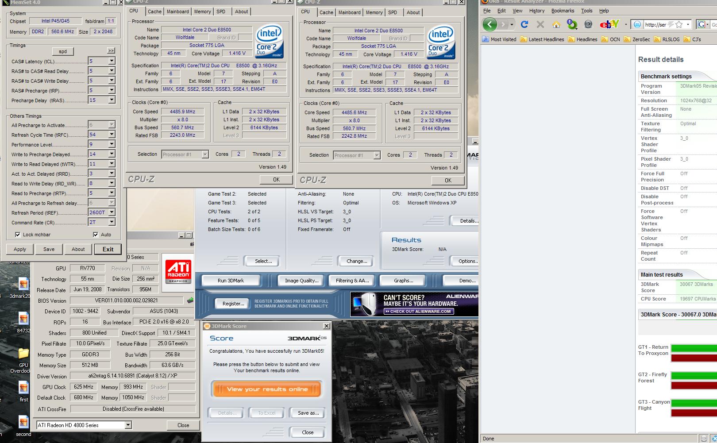Click Save button in MemSet
The image size is (717, 443).
[x=49, y=249]
